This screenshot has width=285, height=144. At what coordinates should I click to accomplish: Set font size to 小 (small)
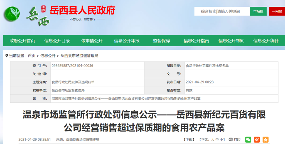(x=222, y=140)
